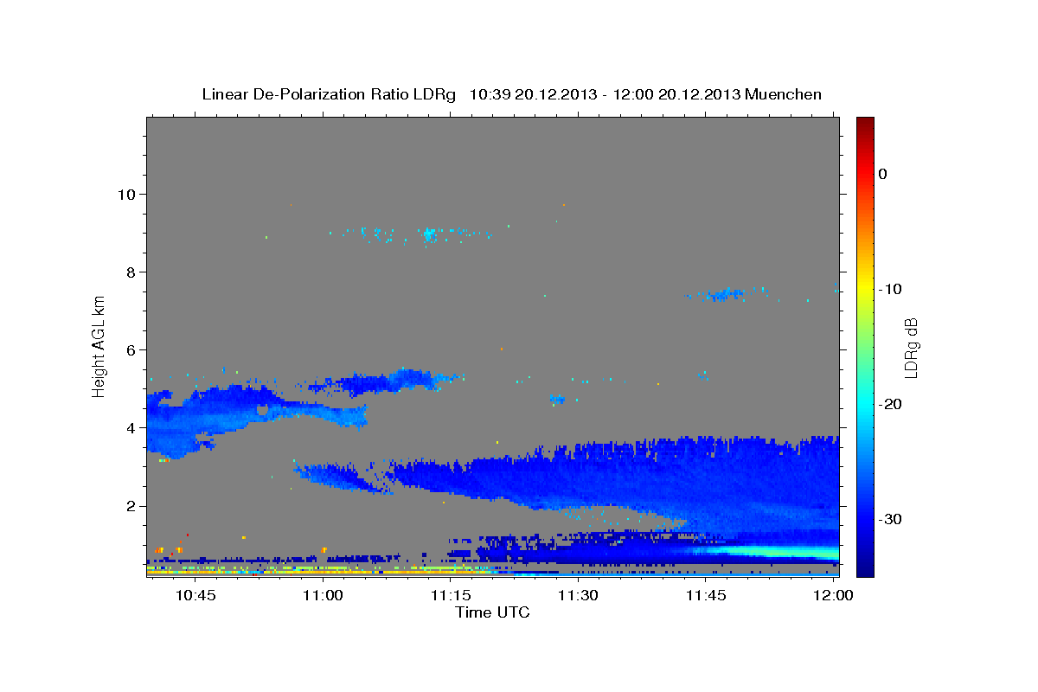Click the 11:30 time tick label
Screen dimensions: 1038x692
[x=578, y=596]
